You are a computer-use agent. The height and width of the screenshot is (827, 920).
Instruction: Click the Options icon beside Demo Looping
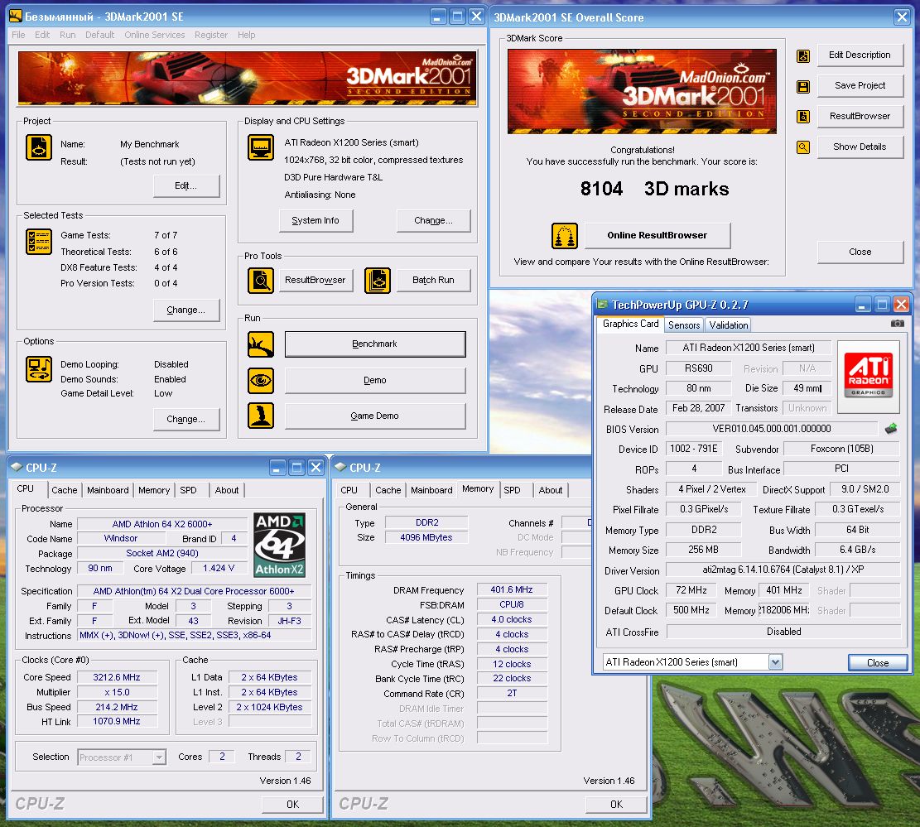click(39, 369)
